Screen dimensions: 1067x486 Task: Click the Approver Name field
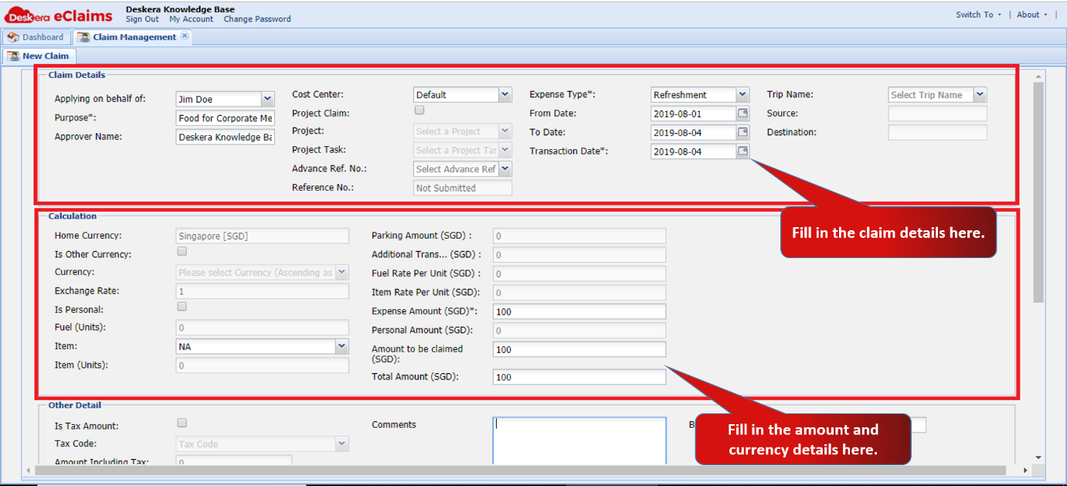(x=225, y=137)
